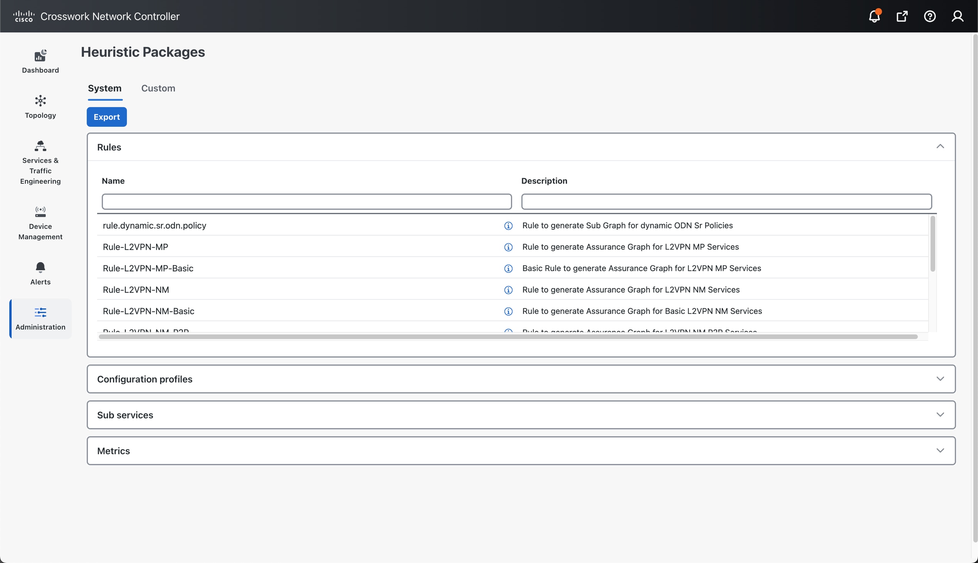The width and height of the screenshot is (978, 563).
Task: Expand the Sub services section
Action: 940,415
